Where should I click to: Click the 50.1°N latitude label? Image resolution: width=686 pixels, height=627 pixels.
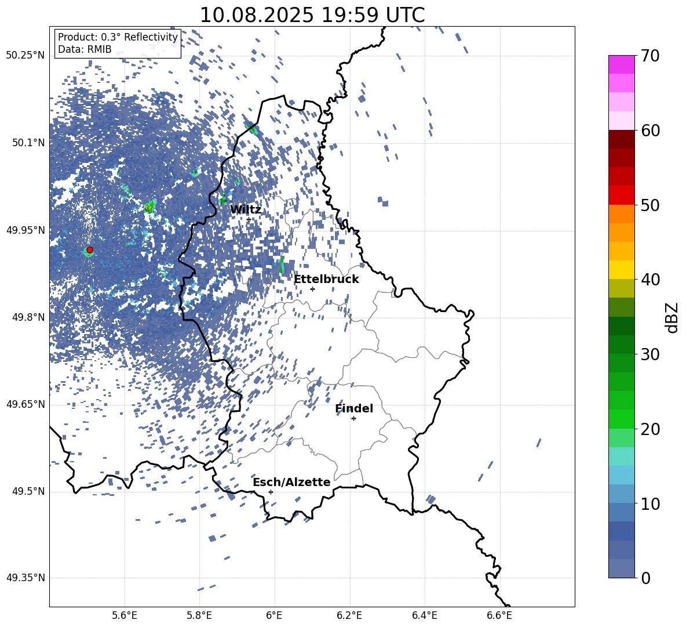coord(29,143)
